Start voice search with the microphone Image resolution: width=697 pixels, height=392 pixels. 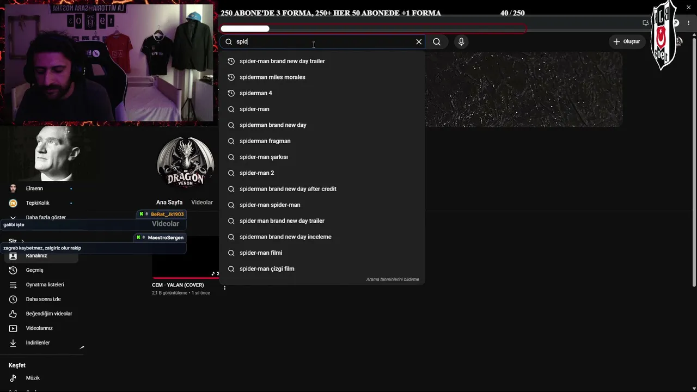coord(461,42)
